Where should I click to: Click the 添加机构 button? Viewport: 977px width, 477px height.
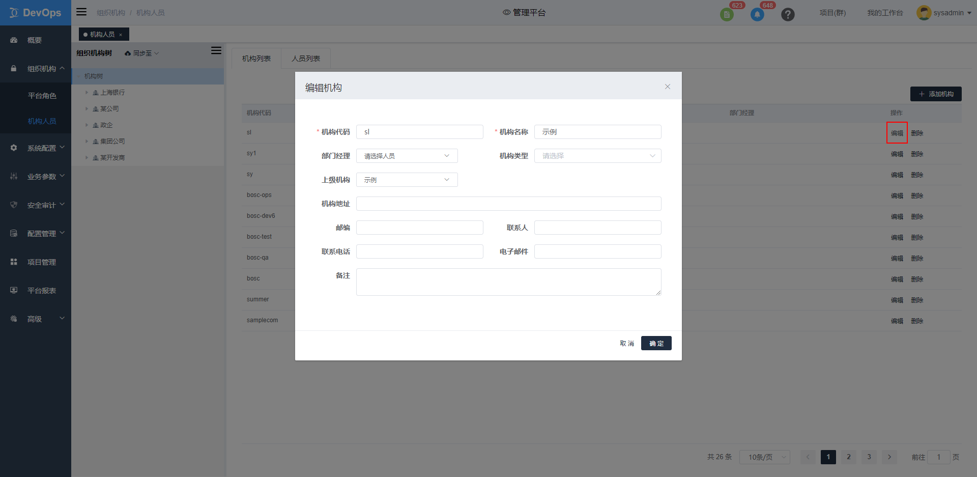tap(936, 94)
